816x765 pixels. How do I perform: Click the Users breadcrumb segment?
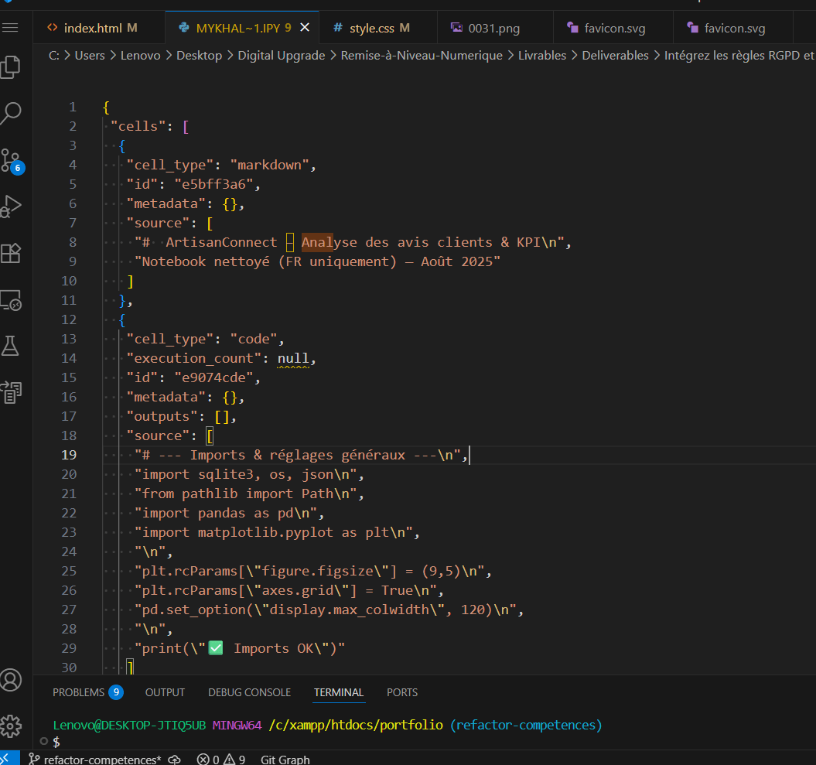tap(90, 55)
